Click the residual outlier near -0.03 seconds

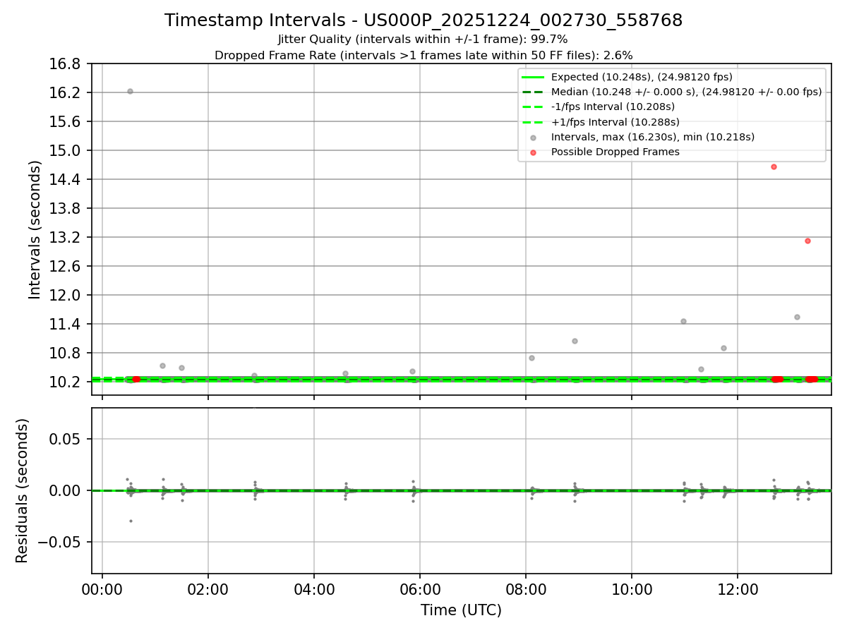tap(131, 521)
